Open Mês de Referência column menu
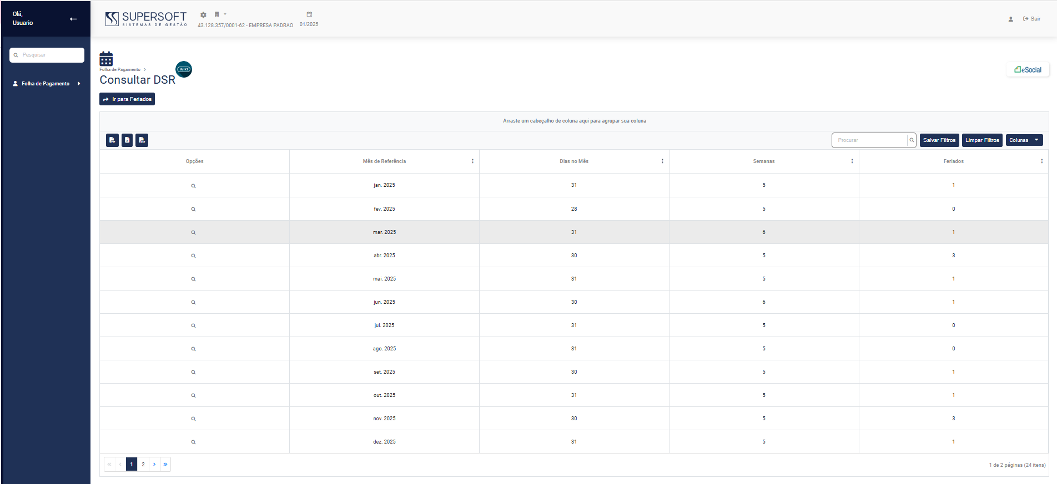The width and height of the screenshot is (1057, 484). click(x=472, y=161)
